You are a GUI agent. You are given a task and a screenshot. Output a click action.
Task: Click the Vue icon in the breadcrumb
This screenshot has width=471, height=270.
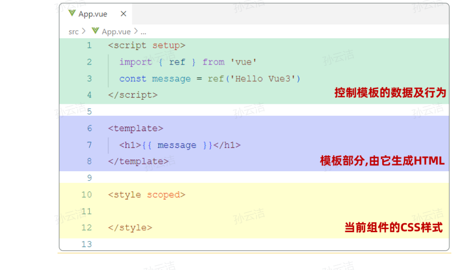pos(95,31)
